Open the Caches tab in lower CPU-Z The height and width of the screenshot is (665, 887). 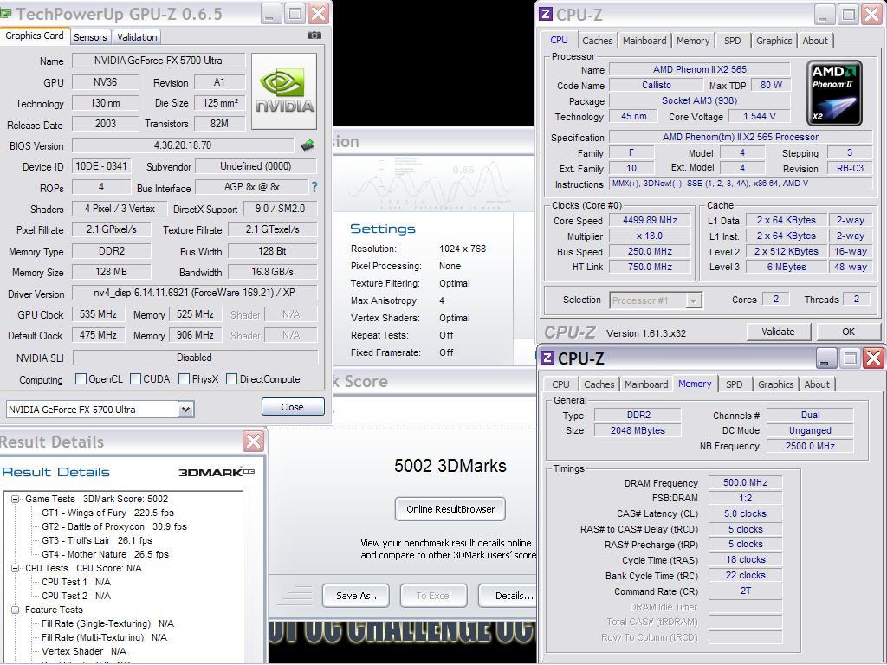pos(599,384)
